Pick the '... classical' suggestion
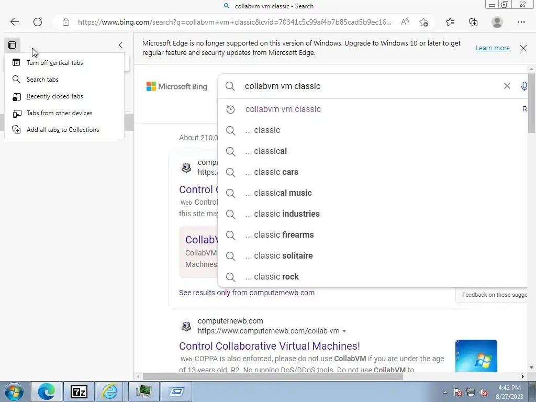Image resolution: width=536 pixels, height=402 pixels. pos(373,151)
